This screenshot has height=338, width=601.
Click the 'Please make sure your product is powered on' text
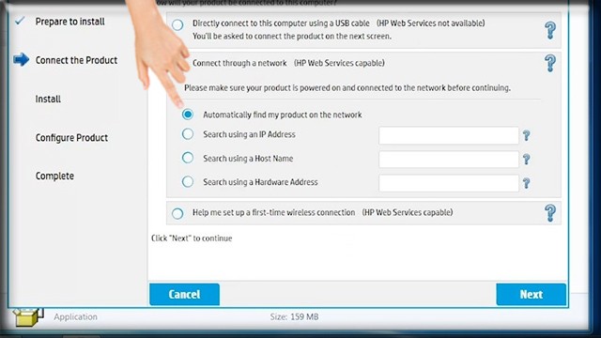tap(347, 87)
